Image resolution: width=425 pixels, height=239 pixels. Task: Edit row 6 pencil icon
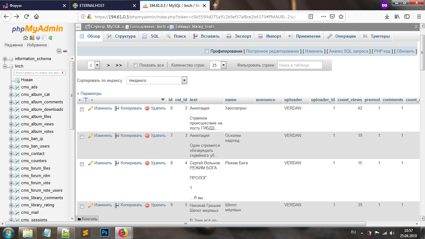91,108
